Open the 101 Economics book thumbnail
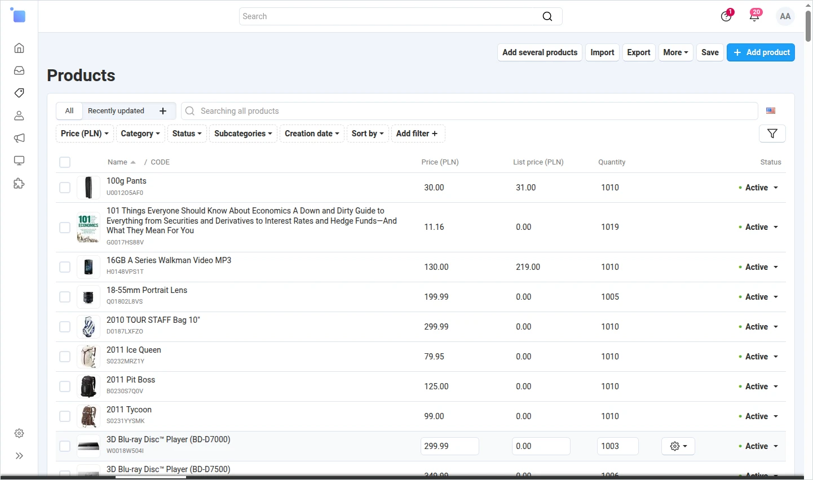The width and height of the screenshot is (813, 480). pos(89,228)
